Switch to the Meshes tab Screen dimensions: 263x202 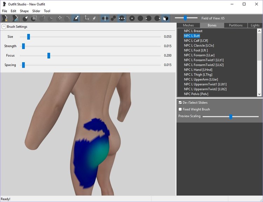188,25
